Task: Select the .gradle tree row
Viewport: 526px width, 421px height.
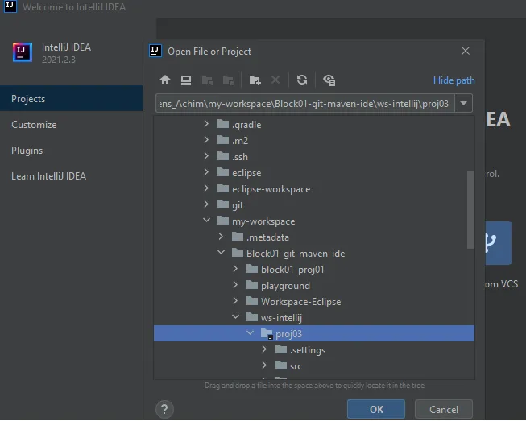Action: [x=314, y=124]
